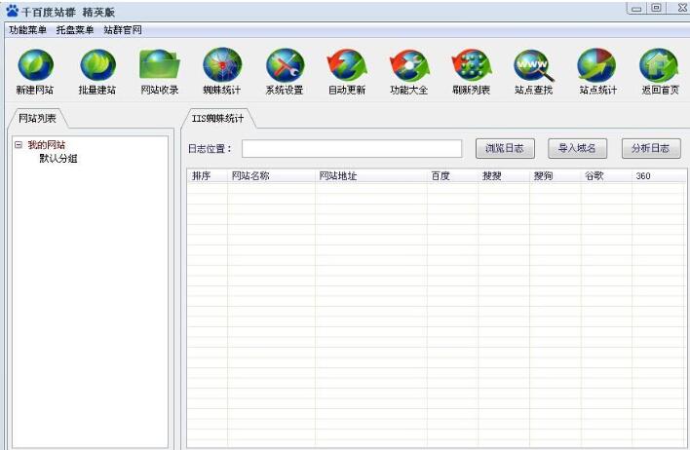This screenshot has width=690, height=450.
Task: Select 我的网站 in the tree
Action: [x=47, y=145]
